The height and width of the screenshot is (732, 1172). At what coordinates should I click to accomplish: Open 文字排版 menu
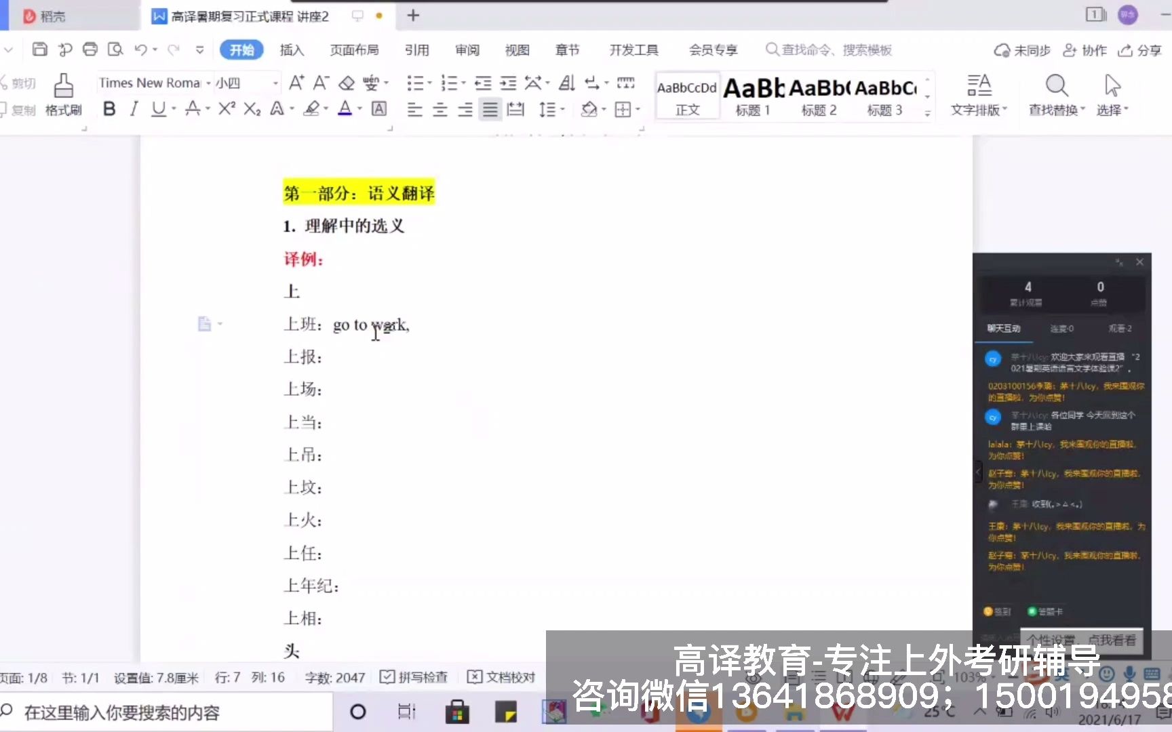tap(979, 95)
